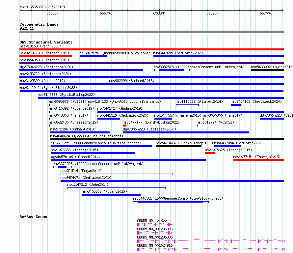Screen dimensions: 293x253
Task: Click the black nsv4048624 gnomAD variant bar
Action: [x=167, y=139]
